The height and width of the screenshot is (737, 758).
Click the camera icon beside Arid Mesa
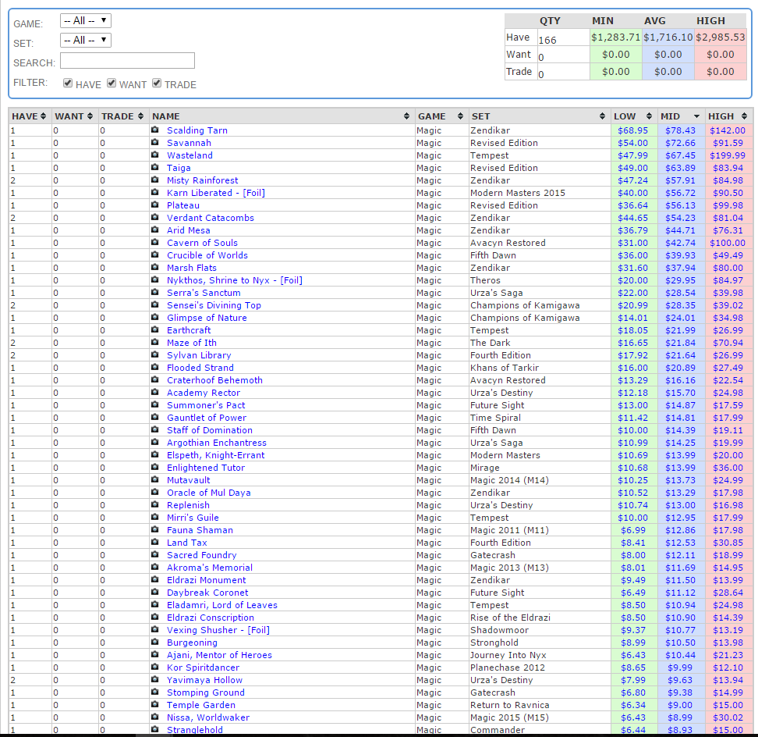coord(154,230)
